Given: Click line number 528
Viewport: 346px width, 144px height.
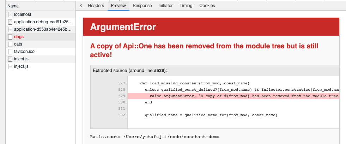Looking at the screenshot, I should (x=121, y=90).
